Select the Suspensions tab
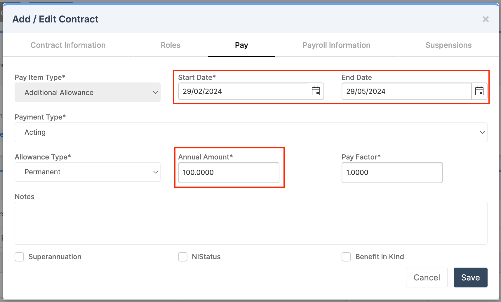This screenshot has width=501, height=302. (x=448, y=45)
